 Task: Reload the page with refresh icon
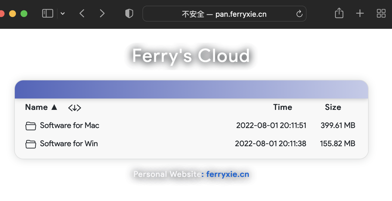(299, 14)
